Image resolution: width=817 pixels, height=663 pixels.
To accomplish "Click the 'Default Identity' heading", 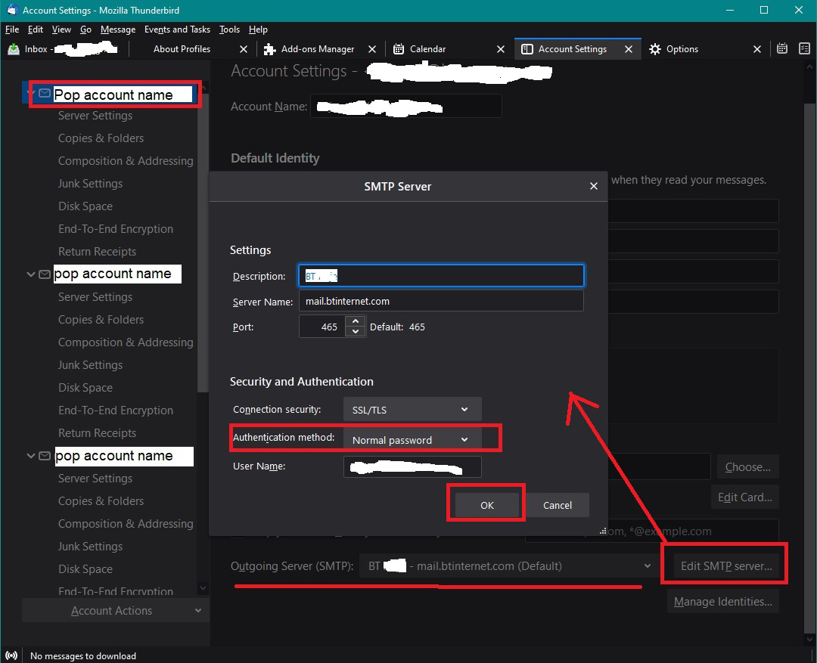I will (x=275, y=158).
